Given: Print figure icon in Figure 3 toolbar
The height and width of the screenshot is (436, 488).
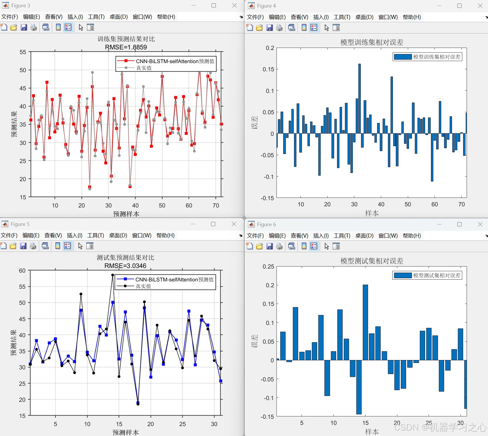Looking at the screenshot, I should (34, 27).
